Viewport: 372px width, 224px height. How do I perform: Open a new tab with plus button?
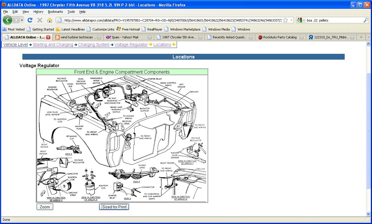coord(361,37)
